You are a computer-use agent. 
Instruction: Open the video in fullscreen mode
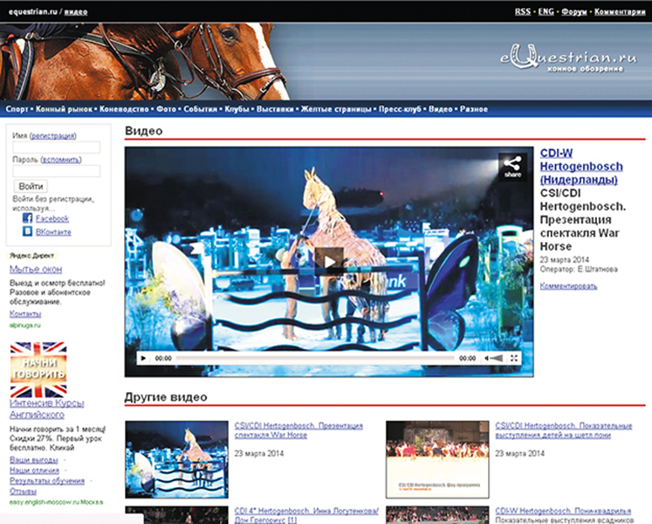[x=514, y=358]
